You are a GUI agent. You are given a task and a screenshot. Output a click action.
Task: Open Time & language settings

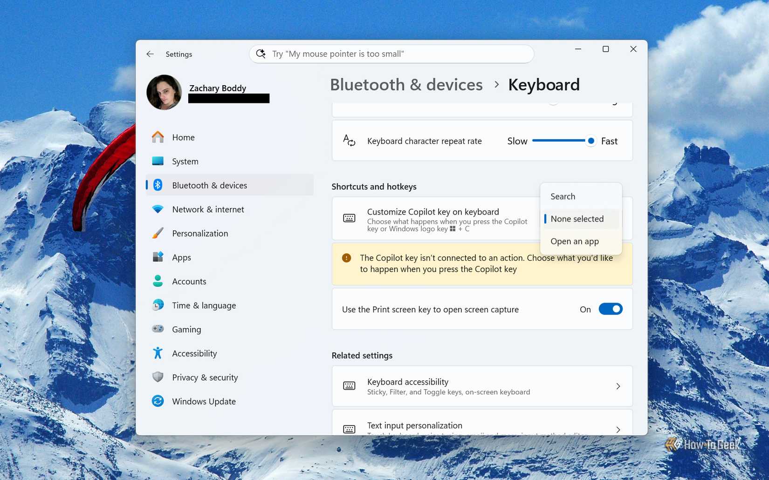[230, 305]
